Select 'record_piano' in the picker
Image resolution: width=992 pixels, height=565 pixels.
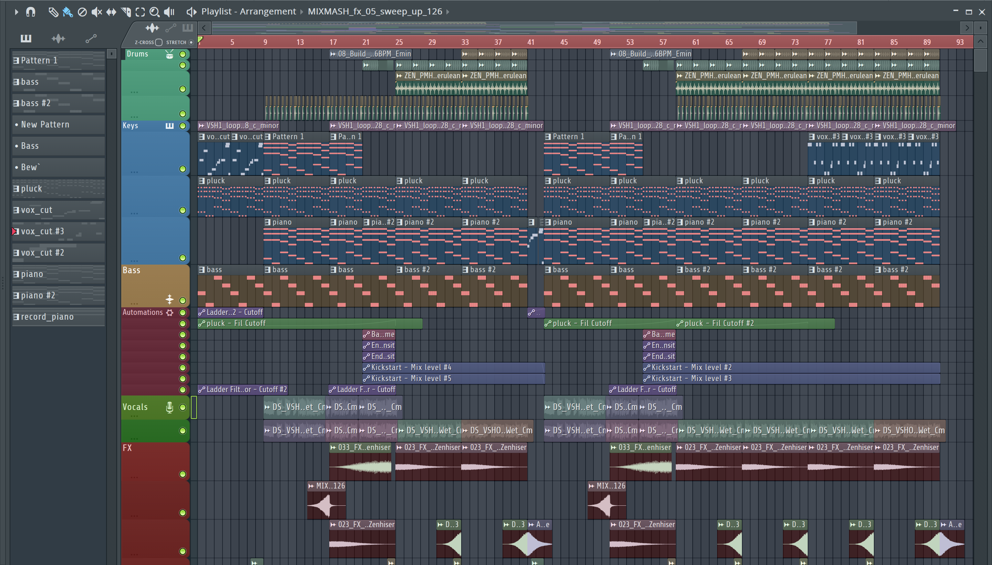pyautogui.click(x=59, y=317)
